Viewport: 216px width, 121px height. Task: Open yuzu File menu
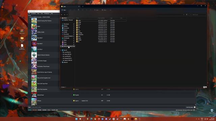click(29, 13)
